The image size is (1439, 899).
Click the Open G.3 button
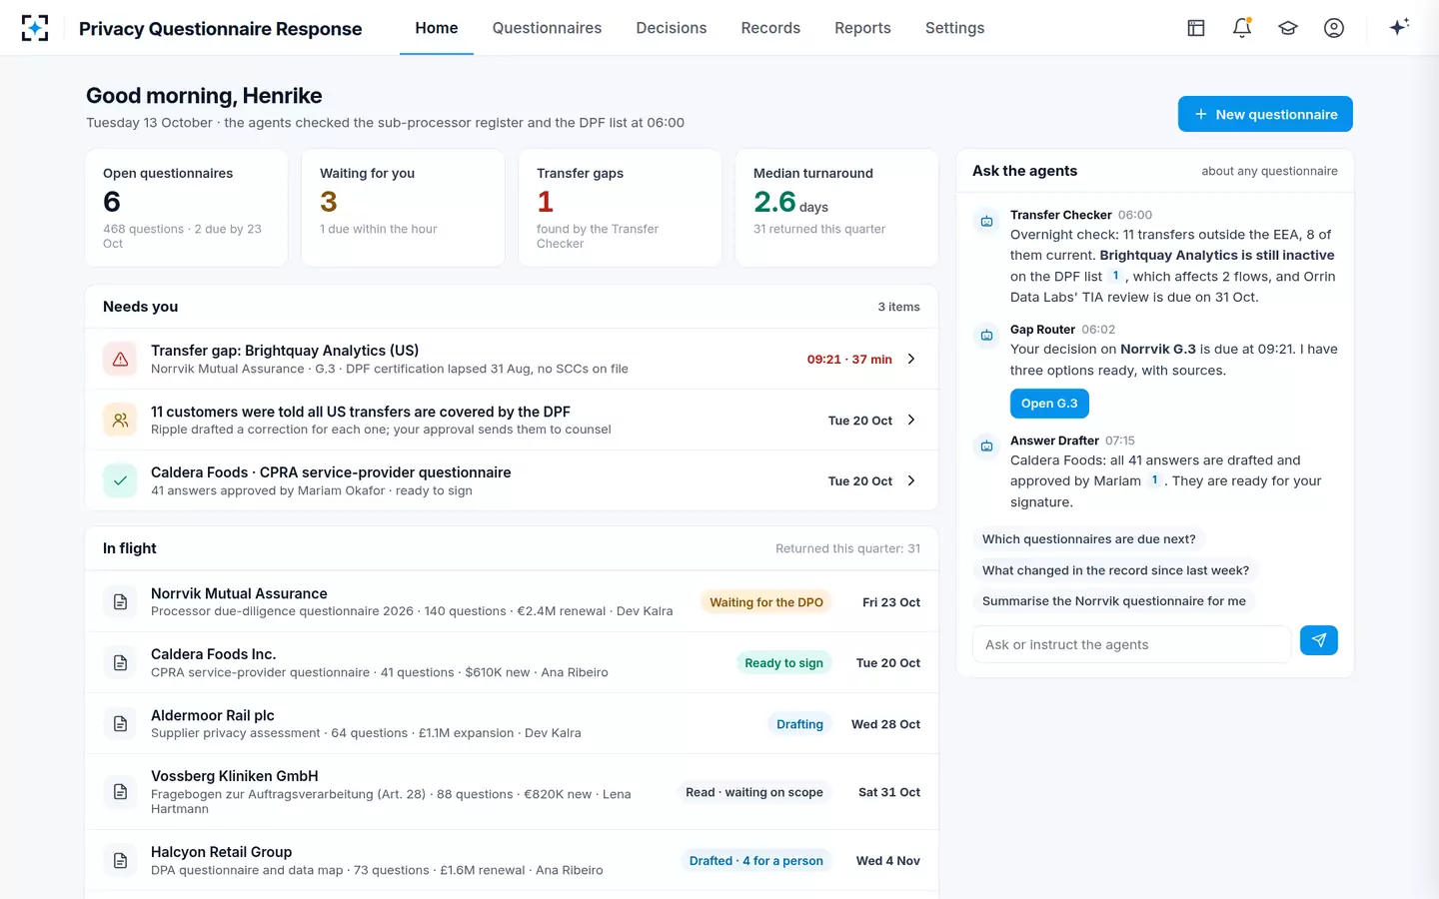1049,404
